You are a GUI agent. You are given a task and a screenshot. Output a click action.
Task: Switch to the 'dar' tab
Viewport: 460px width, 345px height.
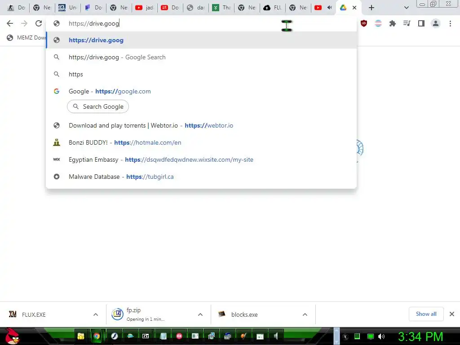196,8
